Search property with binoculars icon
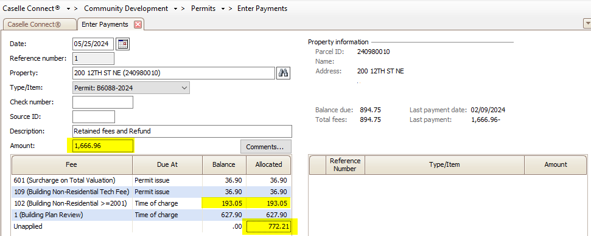 [283, 73]
